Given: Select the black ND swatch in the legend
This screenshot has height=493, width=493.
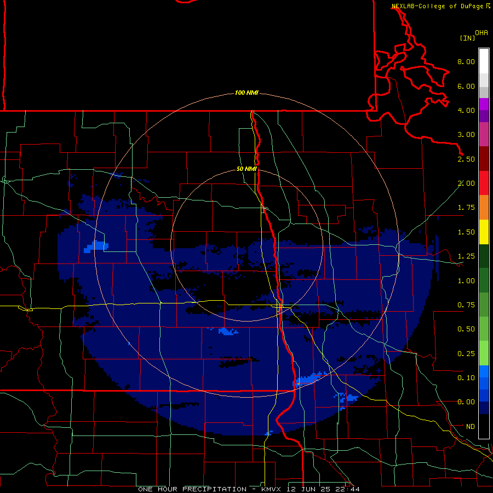Looking at the screenshot, I should click(484, 426).
